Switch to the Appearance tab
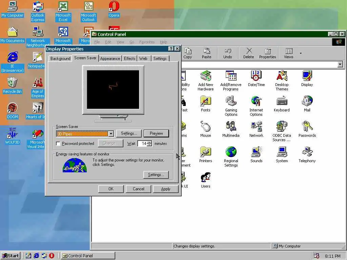Viewport: 347px width, 260px height. 110,59
